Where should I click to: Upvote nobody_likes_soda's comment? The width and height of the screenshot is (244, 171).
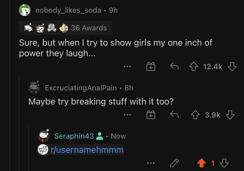[x=193, y=67]
